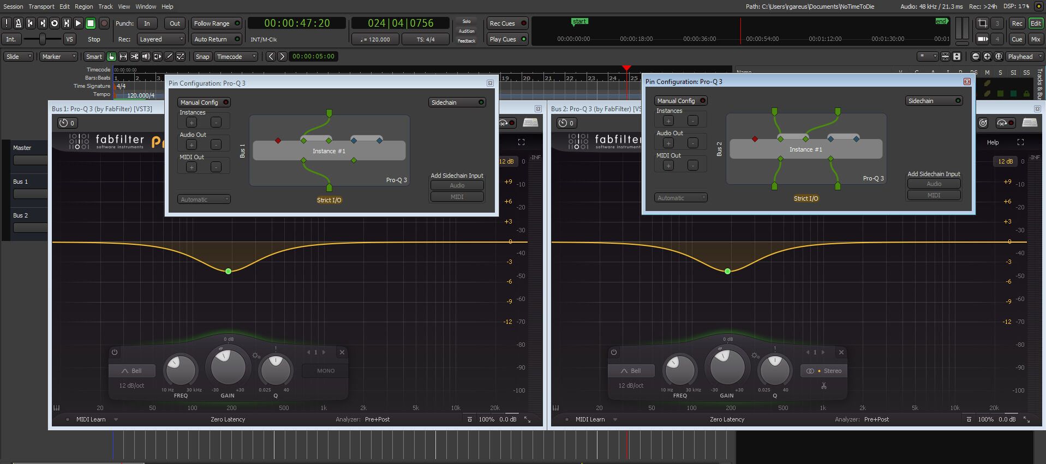Click the MIDI panic exclamation icon
The image size is (1046, 464).
pyautogui.click(x=7, y=23)
